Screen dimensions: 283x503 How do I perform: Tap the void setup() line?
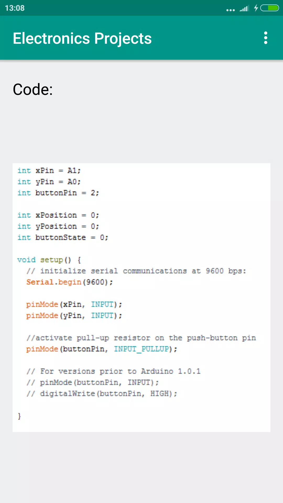[49, 260]
